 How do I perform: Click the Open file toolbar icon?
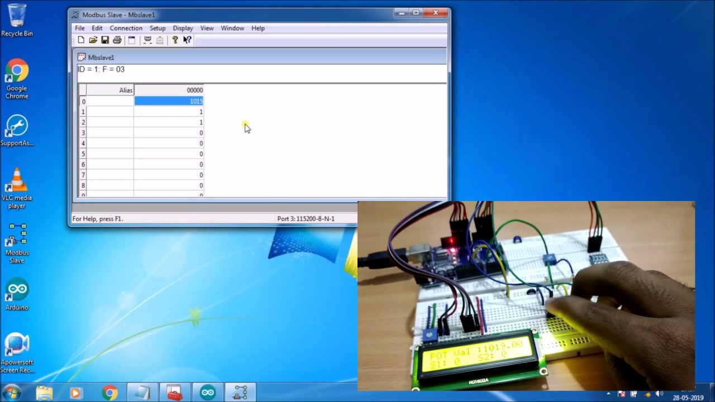click(93, 40)
